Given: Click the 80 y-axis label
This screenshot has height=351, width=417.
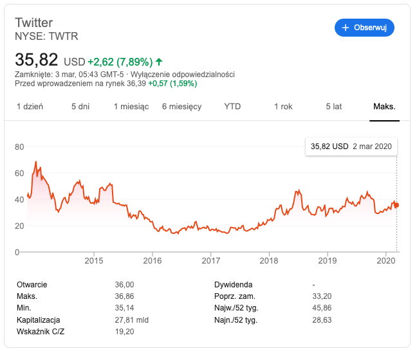Looking at the screenshot, I should click(19, 147).
